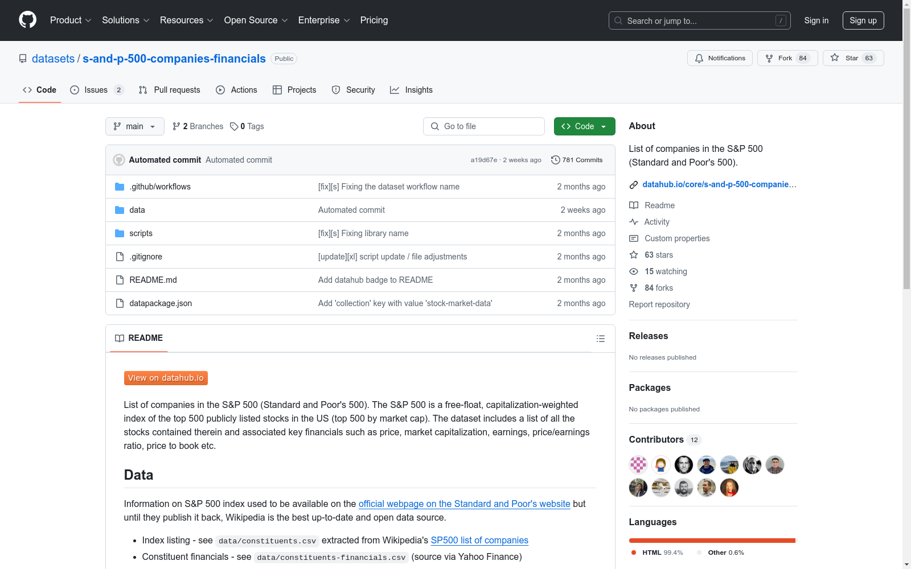Open the SP500 list of companies link

pos(479,540)
